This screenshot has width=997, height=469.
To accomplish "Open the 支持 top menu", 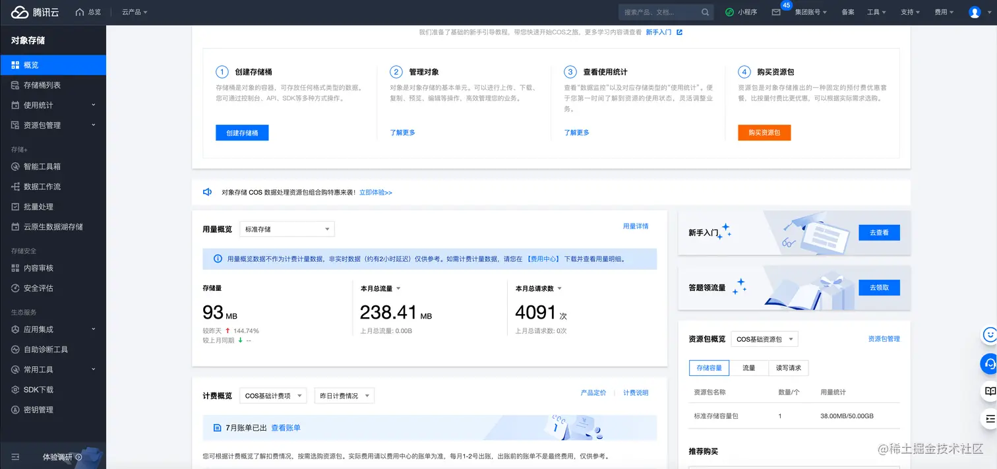I will [x=910, y=12].
